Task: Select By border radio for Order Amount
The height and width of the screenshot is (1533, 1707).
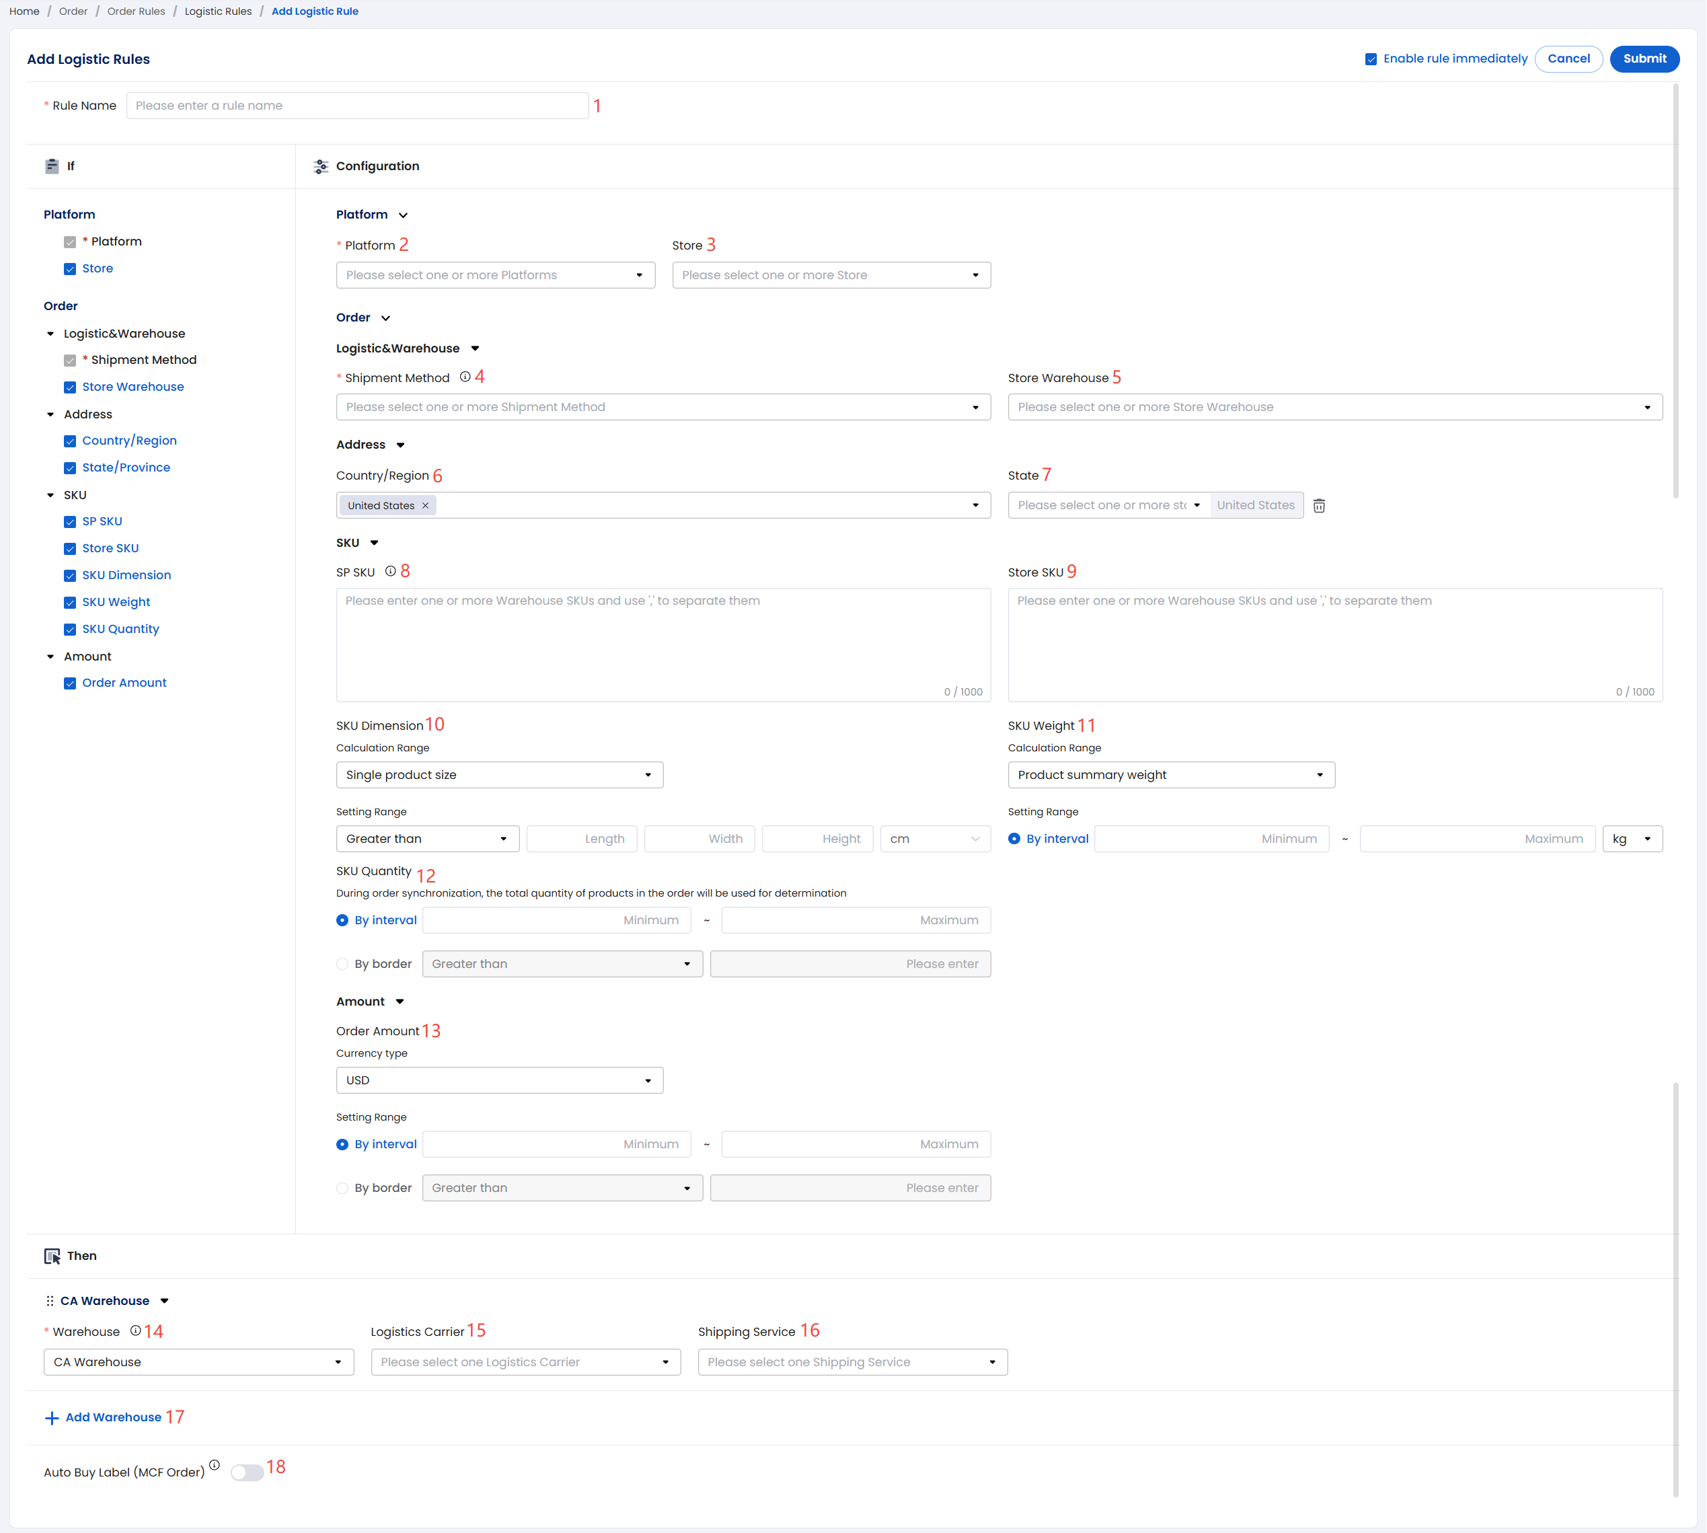Action: [342, 1189]
